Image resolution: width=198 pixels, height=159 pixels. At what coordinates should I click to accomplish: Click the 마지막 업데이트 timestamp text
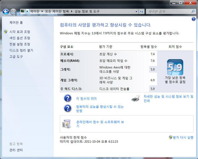pos(89,141)
